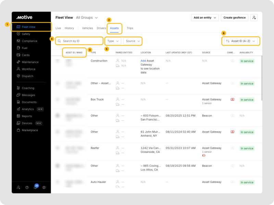Switch to the Trips tab
Image resolution: width=274 pixels, height=205 pixels.
click(x=130, y=28)
